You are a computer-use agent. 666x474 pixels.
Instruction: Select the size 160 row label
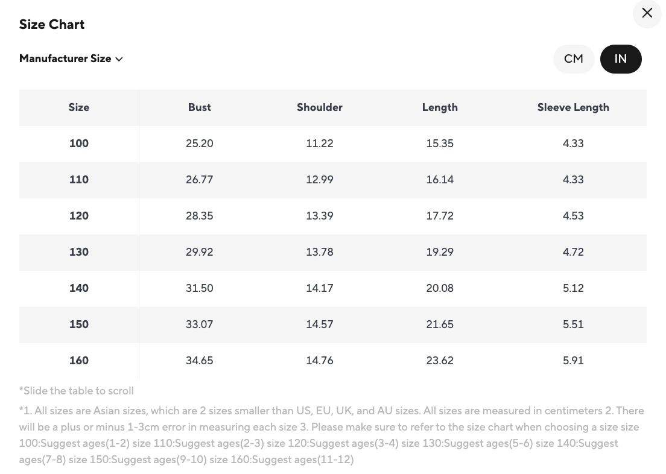point(79,361)
